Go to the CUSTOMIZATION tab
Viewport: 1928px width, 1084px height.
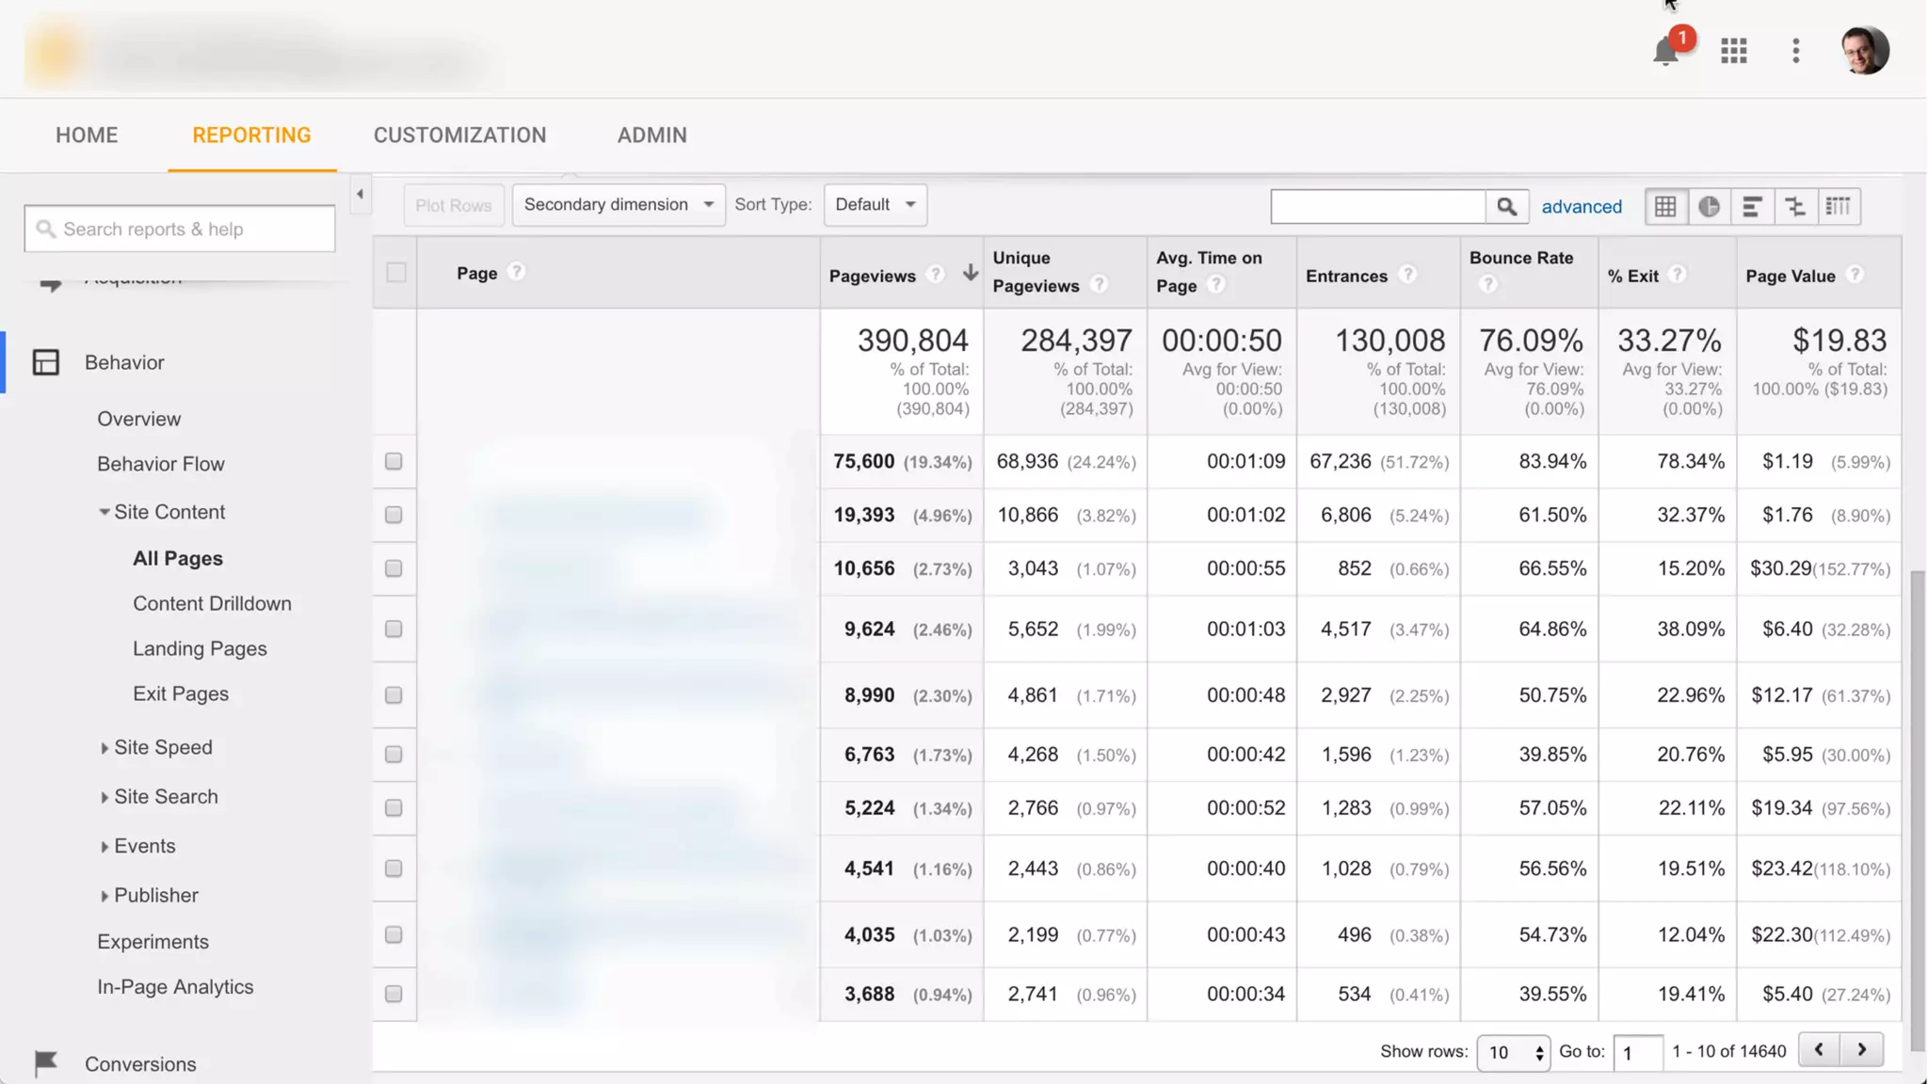459,135
